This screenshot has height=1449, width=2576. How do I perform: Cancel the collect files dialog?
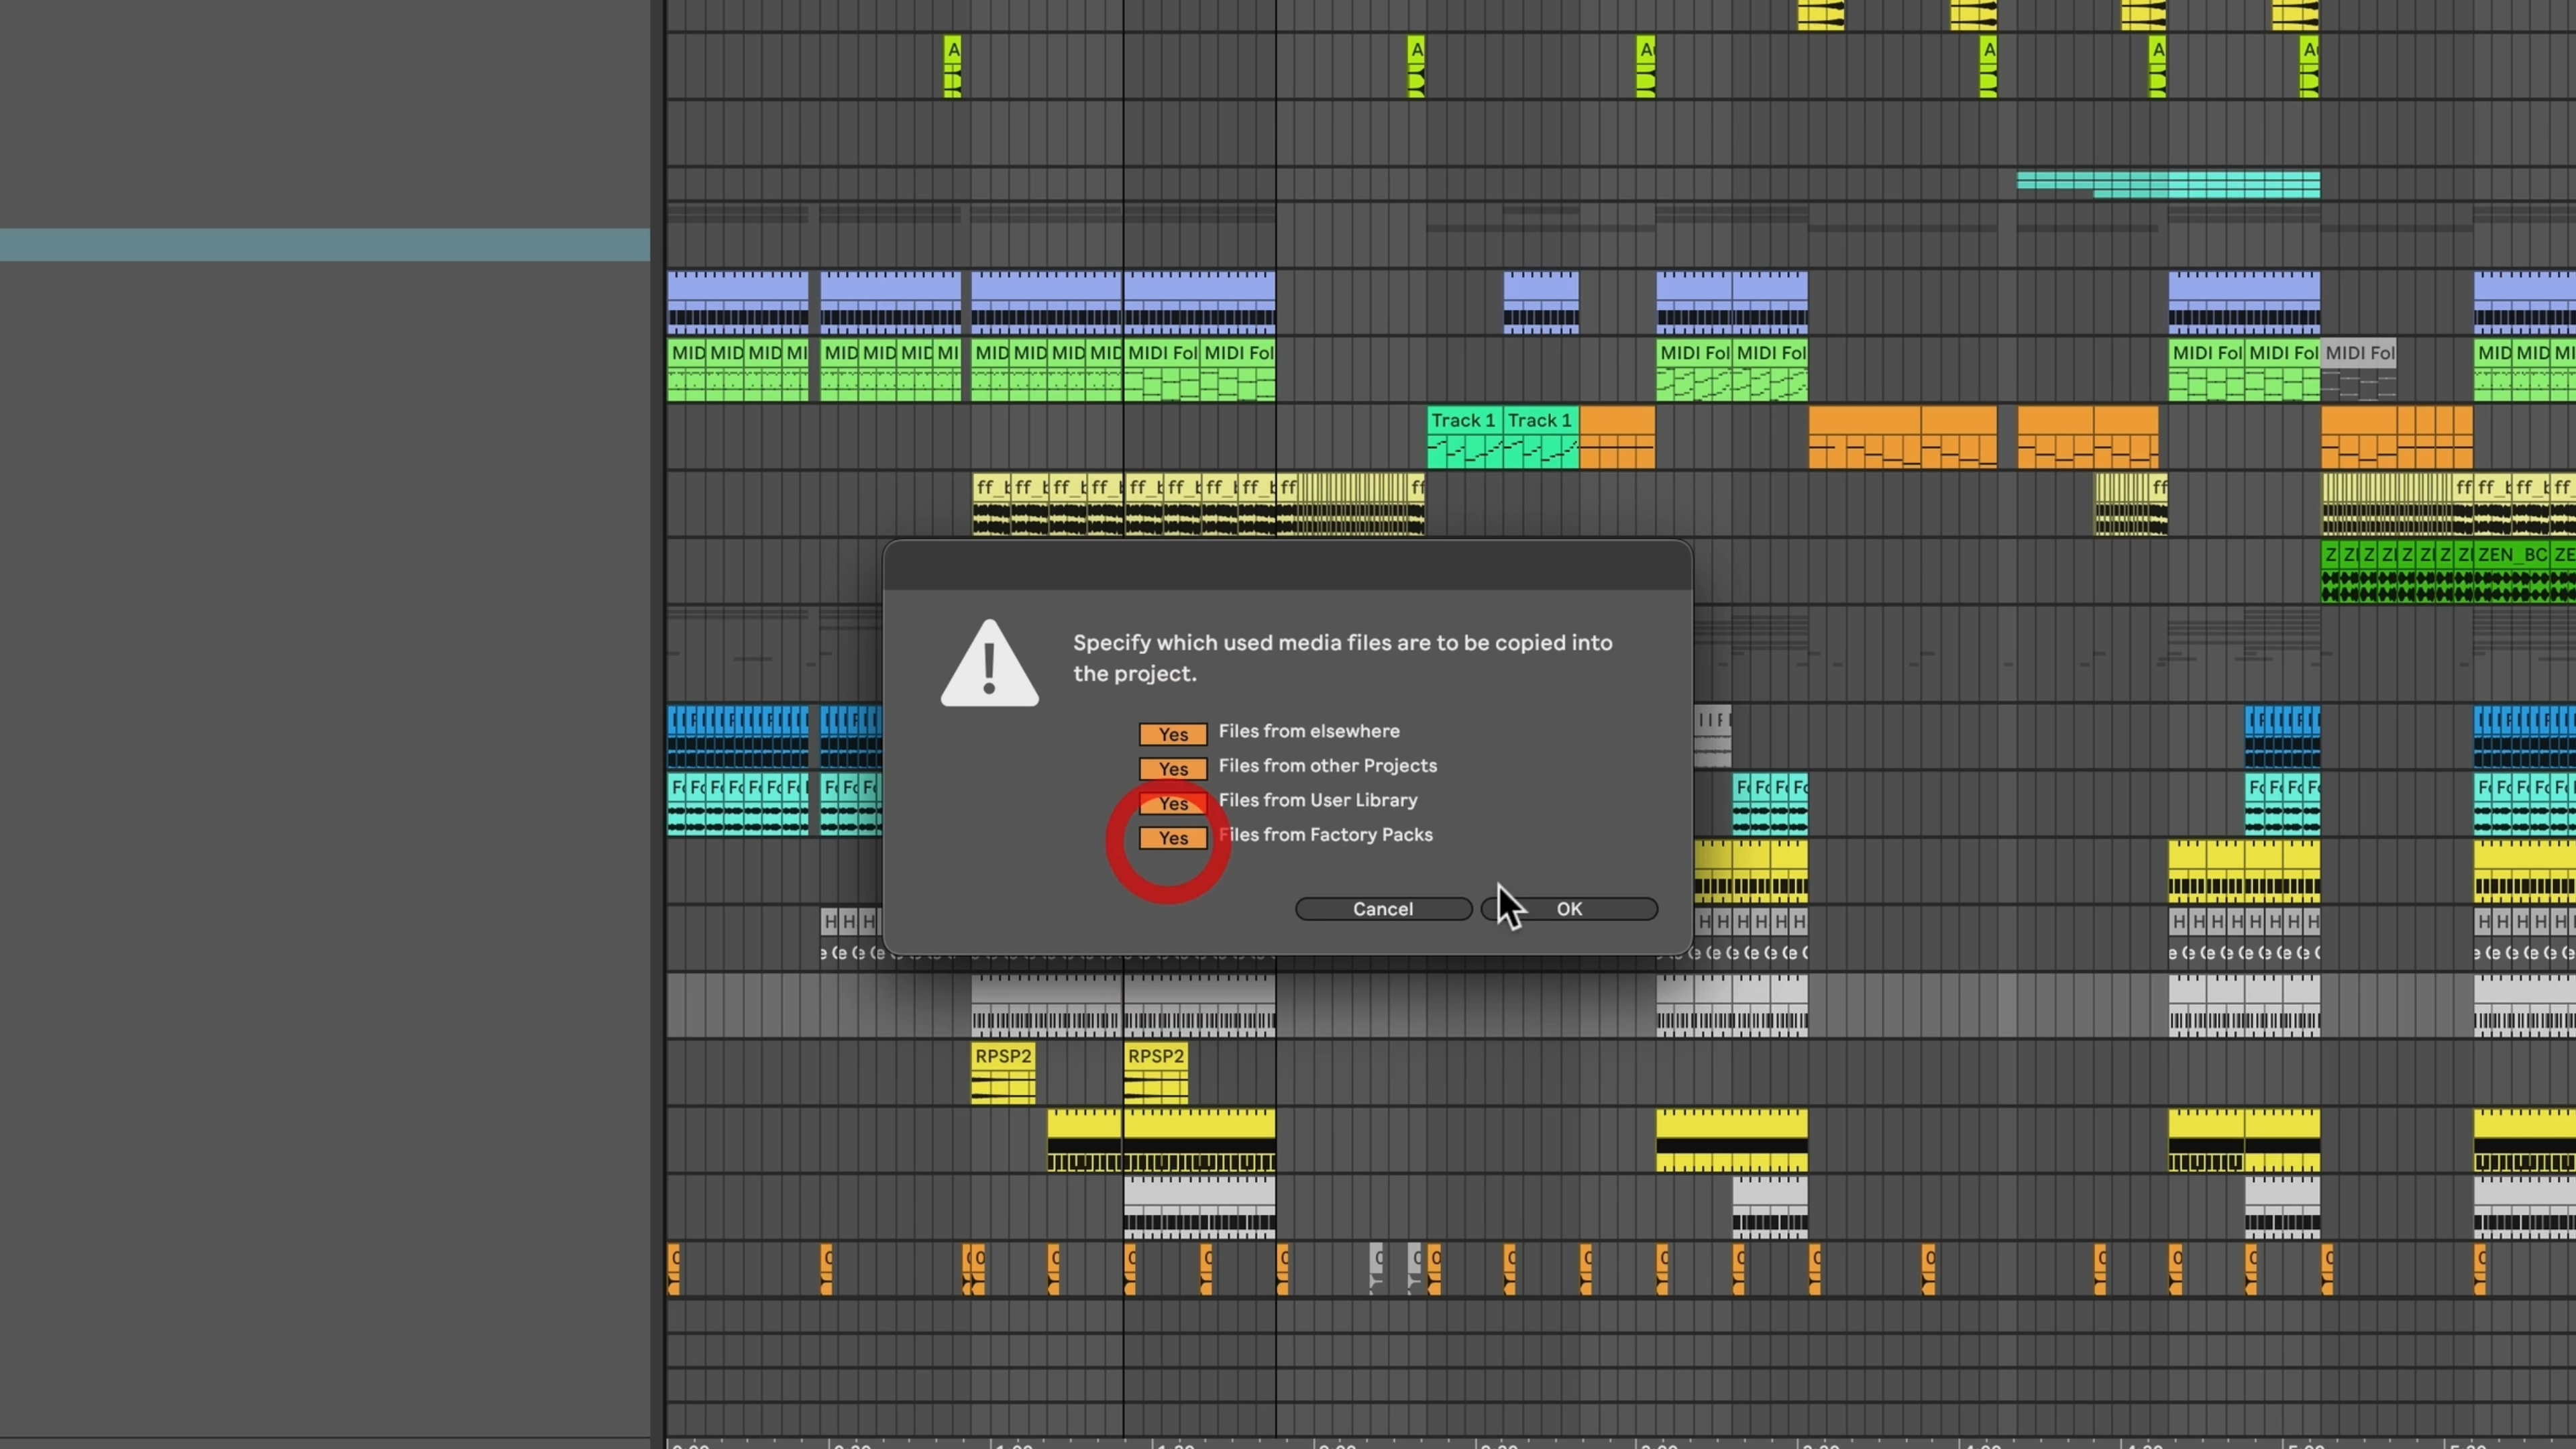coord(1383,908)
